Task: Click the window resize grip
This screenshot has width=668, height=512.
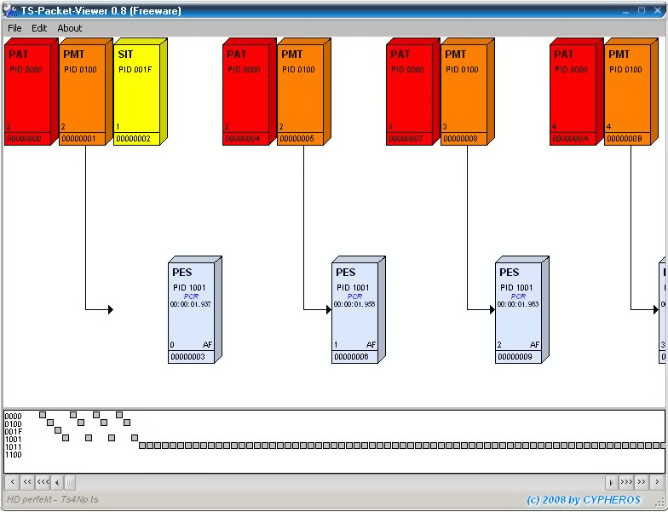Action: pos(661,503)
